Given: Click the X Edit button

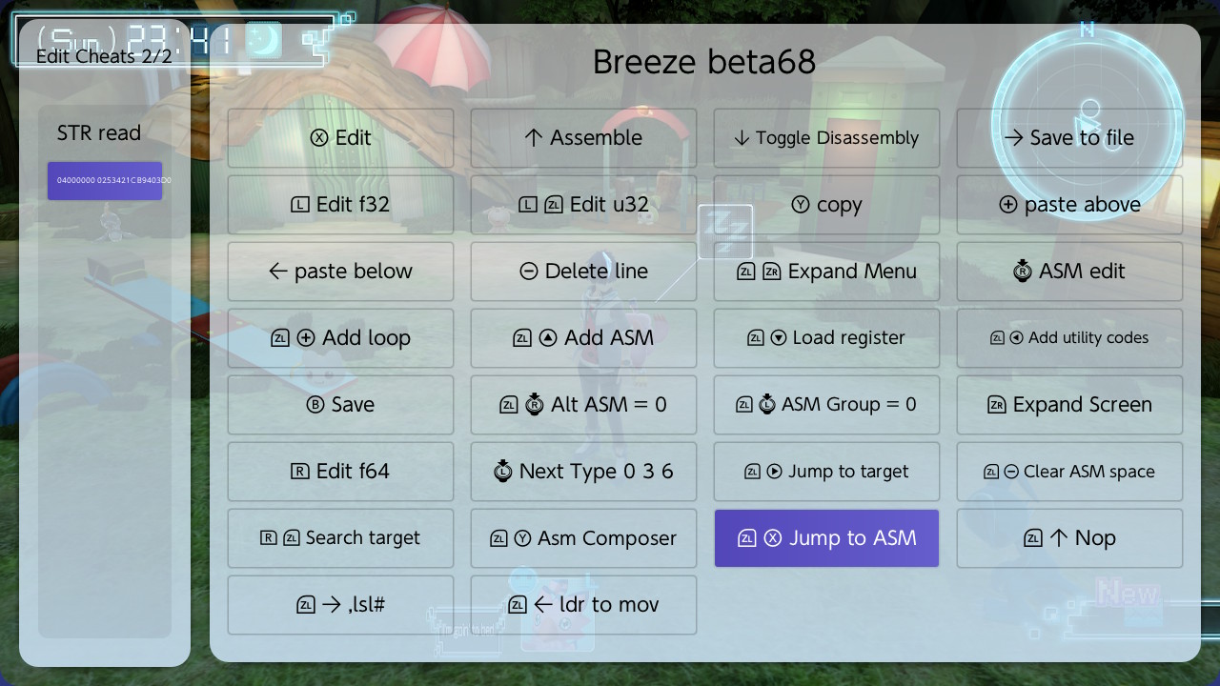Looking at the screenshot, I should point(340,138).
